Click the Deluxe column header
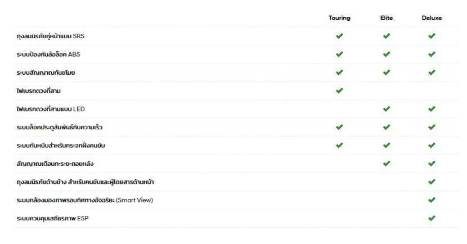 pyautogui.click(x=432, y=18)
